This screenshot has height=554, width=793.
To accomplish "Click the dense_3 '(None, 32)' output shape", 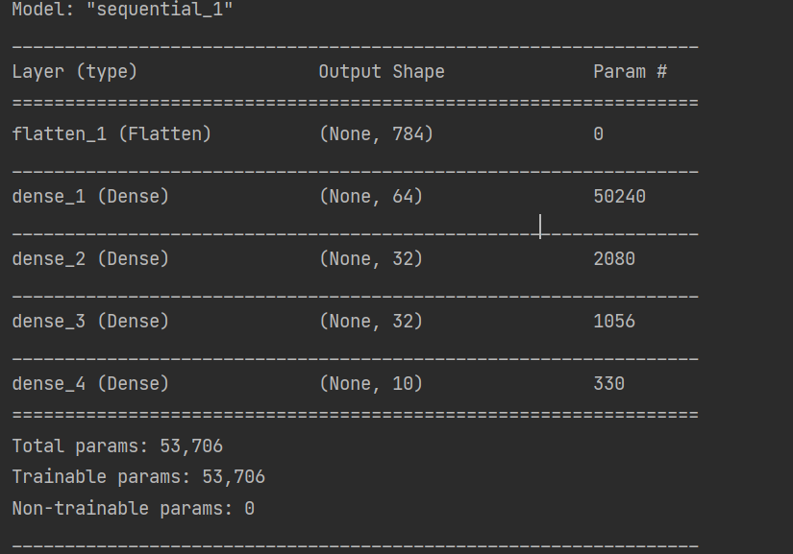I will pyautogui.click(x=371, y=322).
